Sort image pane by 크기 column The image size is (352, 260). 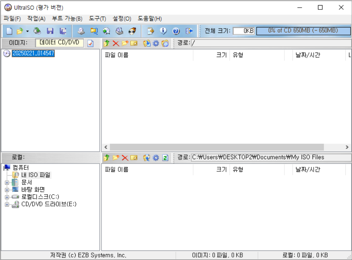point(211,55)
